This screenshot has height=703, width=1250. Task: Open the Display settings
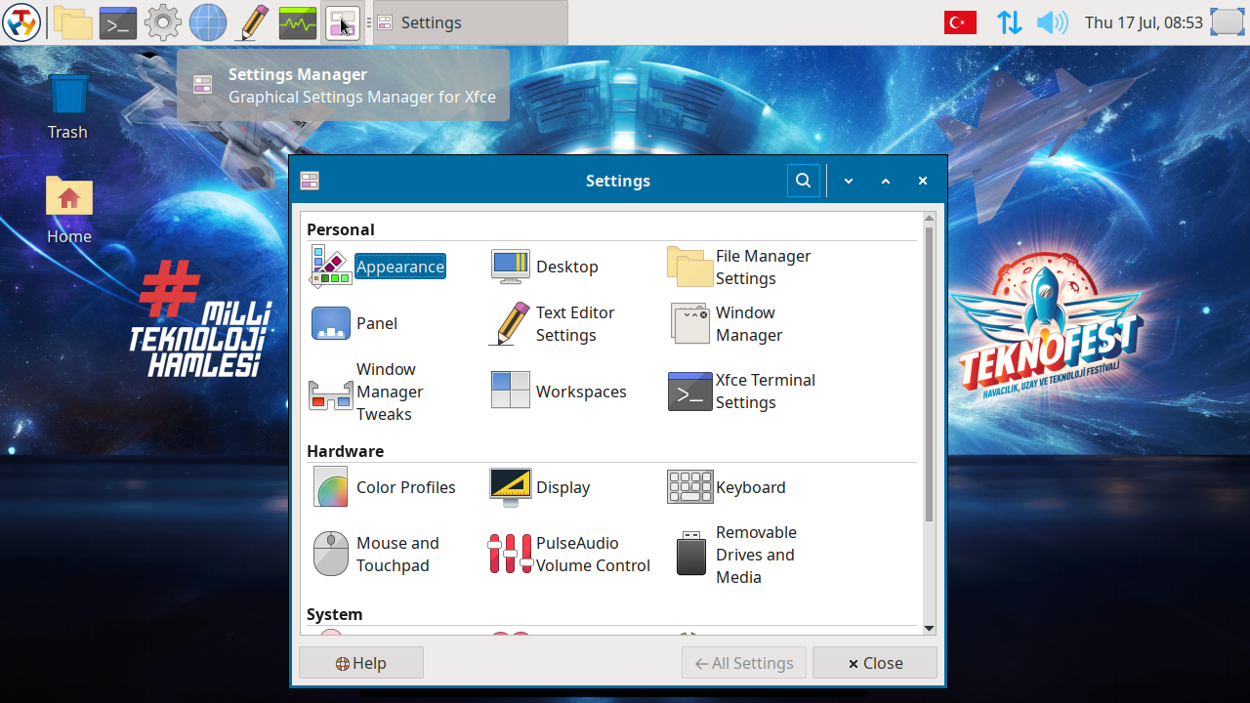pos(540,487)
